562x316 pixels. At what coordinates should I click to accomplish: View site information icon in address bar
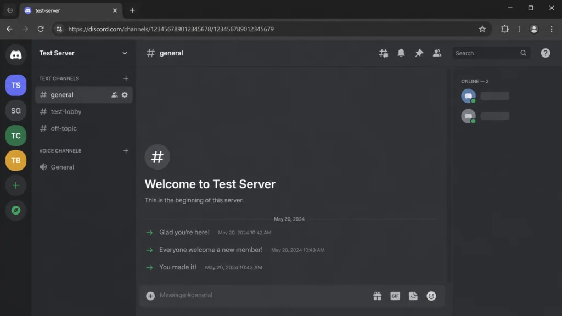pyautogui.click(x=59, y=29)
